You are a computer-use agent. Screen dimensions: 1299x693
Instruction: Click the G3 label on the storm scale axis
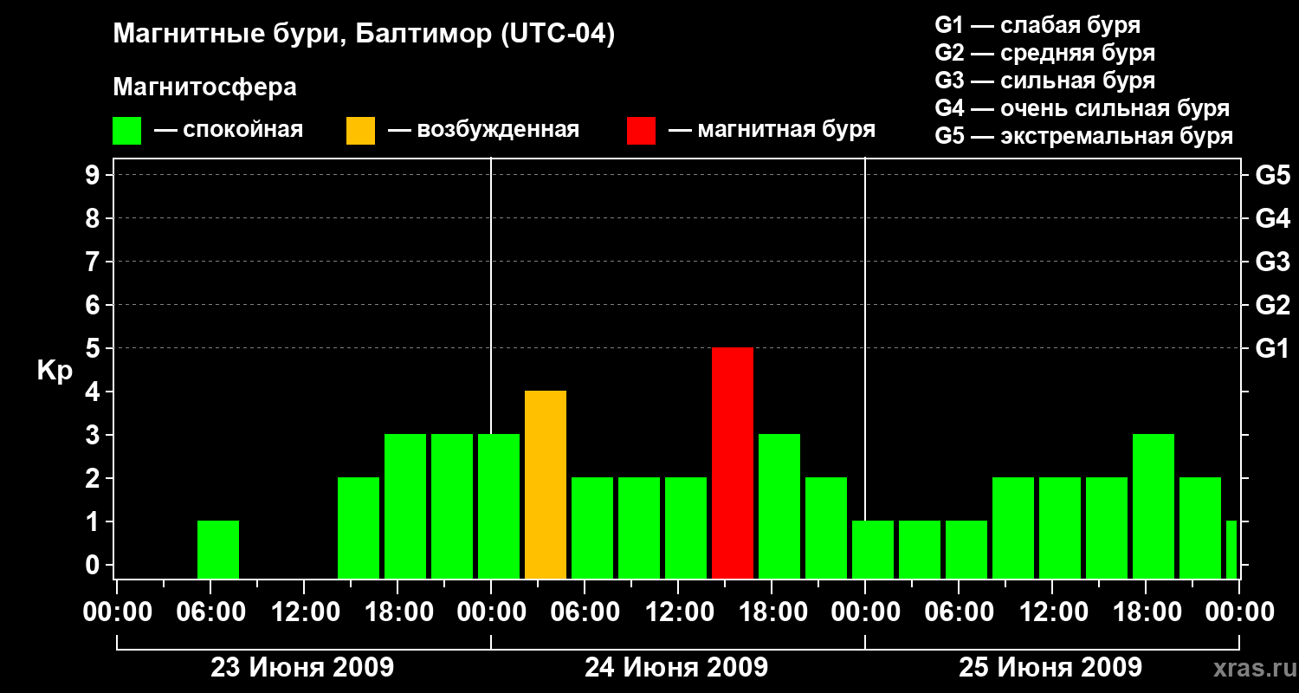click(x=1272, y=262)
